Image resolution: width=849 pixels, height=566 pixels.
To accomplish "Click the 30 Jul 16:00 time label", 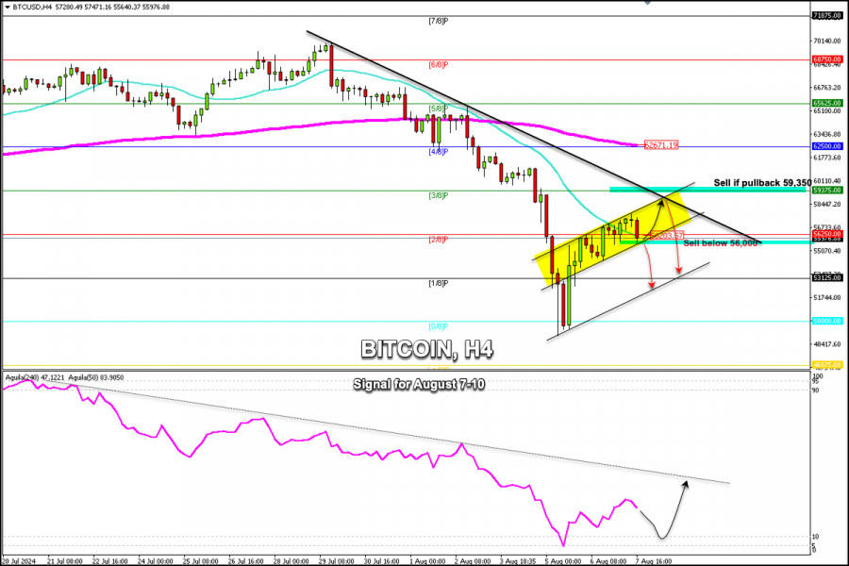I will coord(382,561).
